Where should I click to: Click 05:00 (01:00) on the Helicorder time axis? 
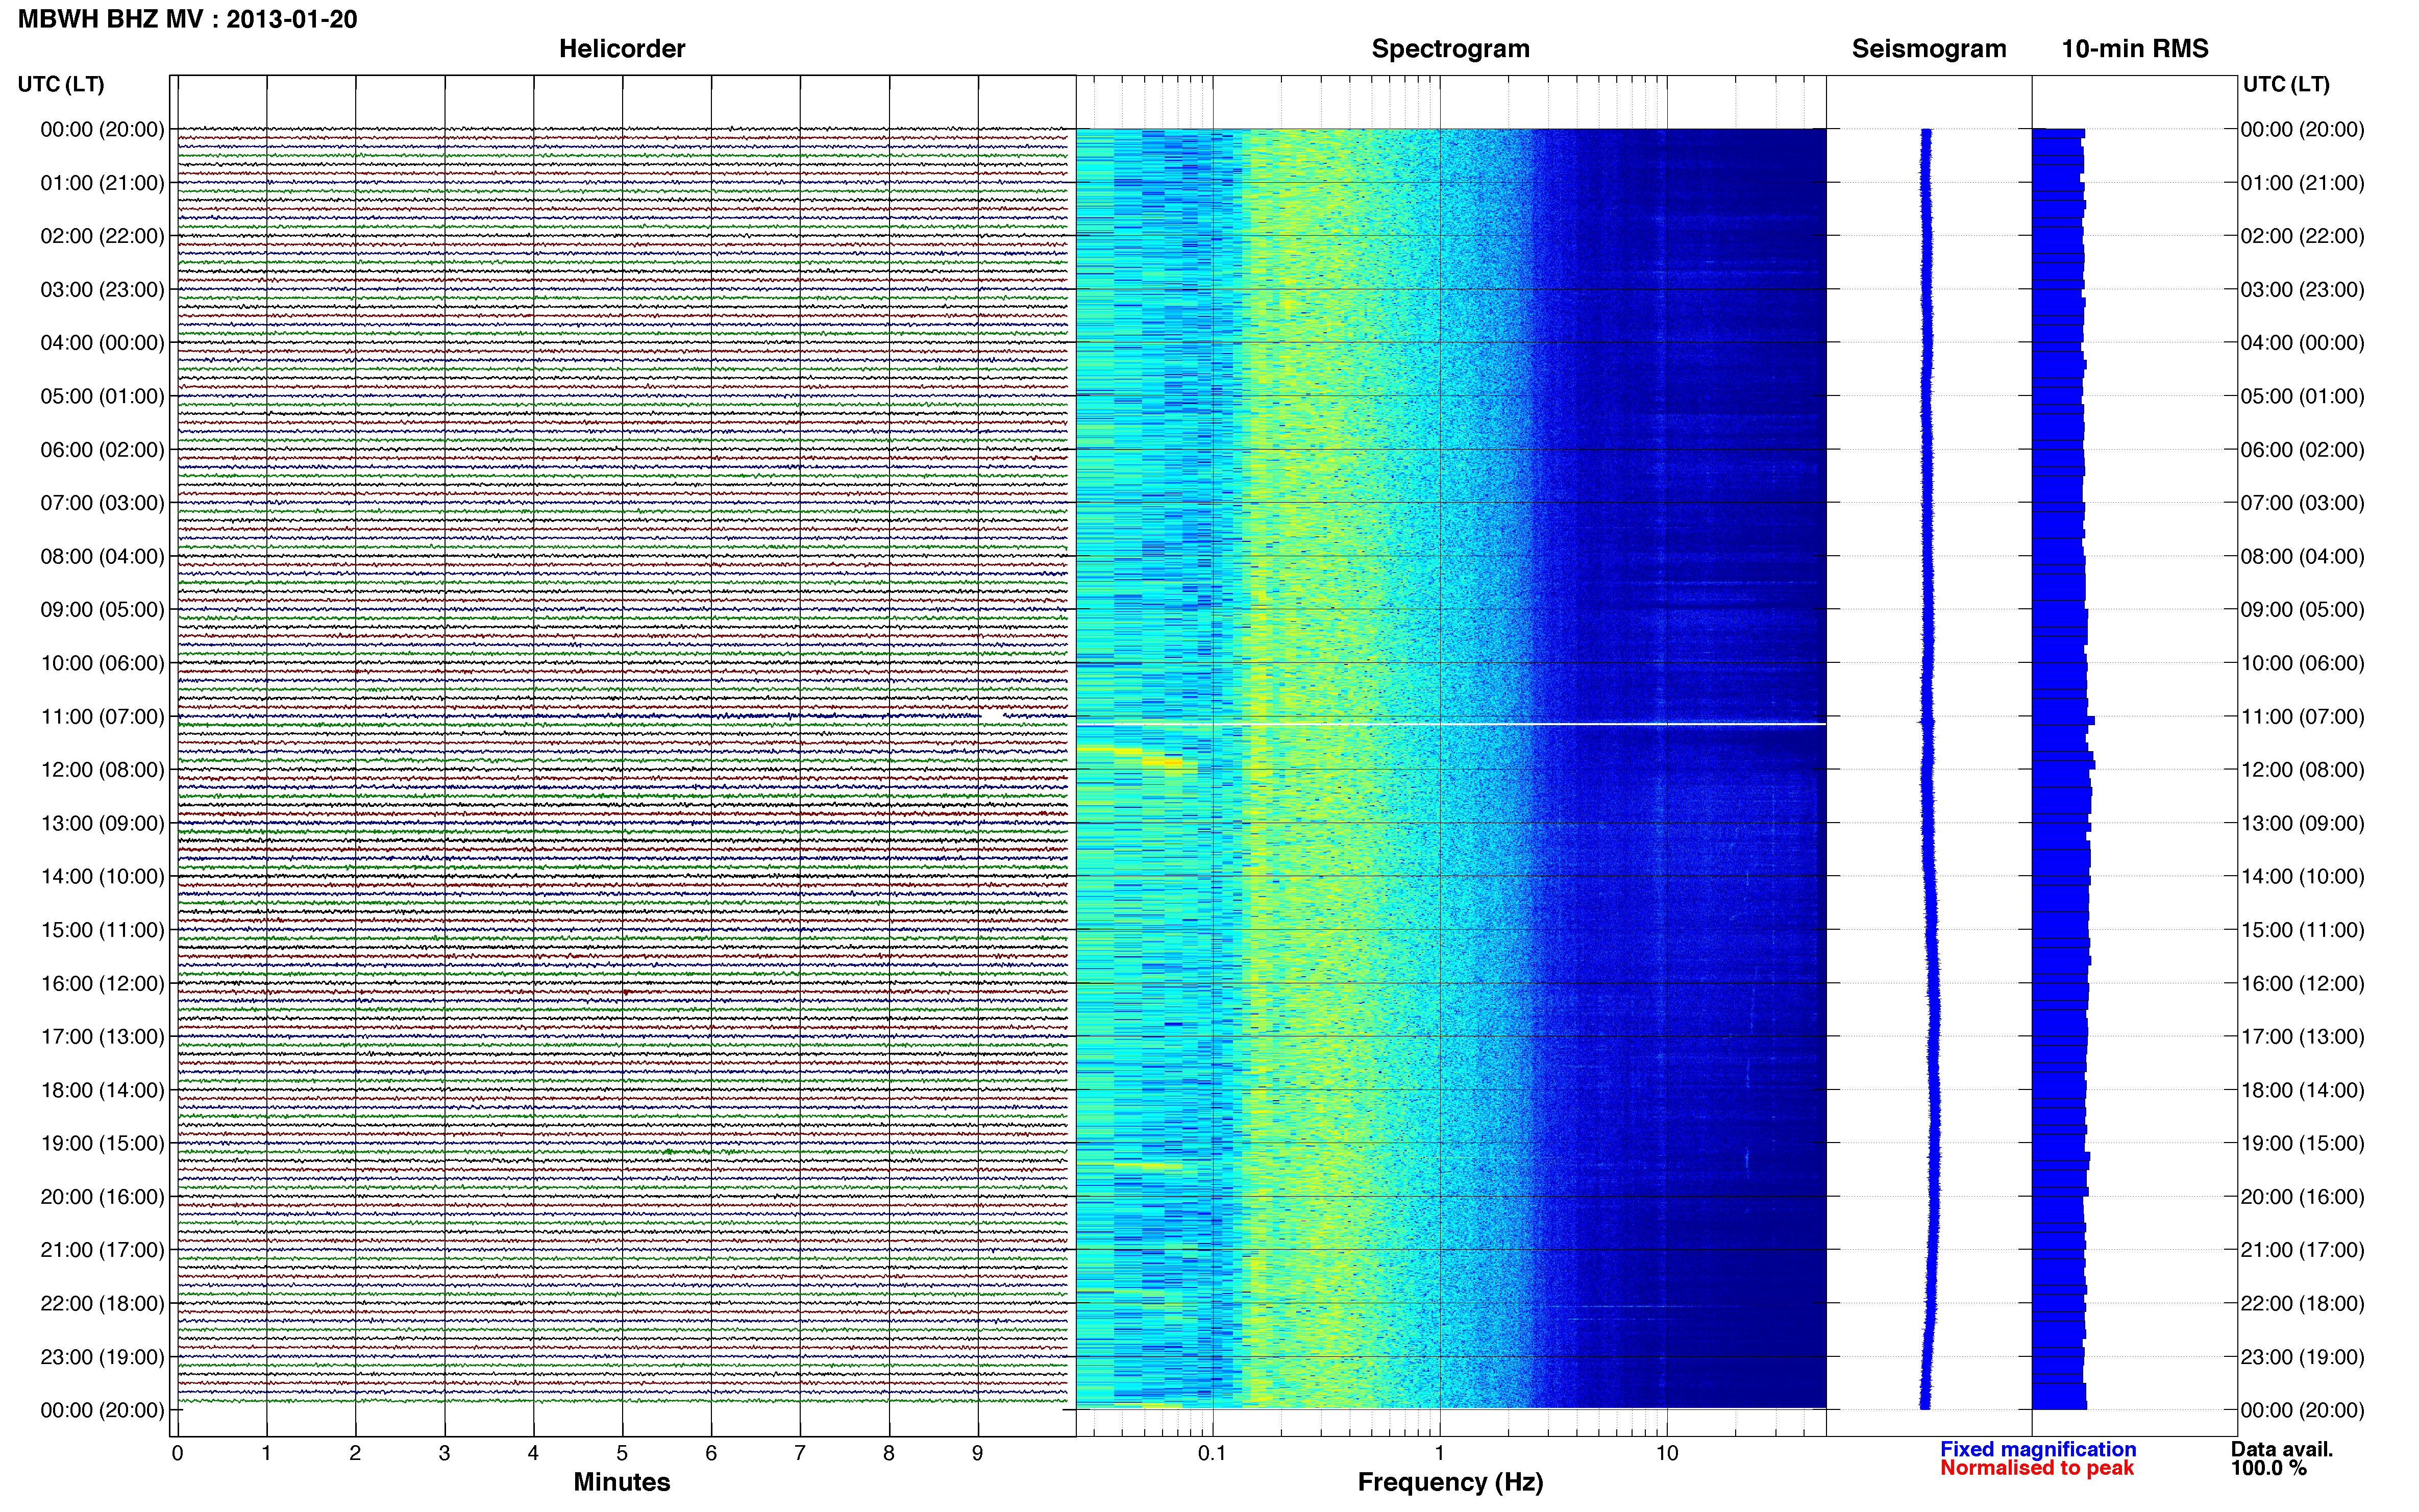pos(102,396)
